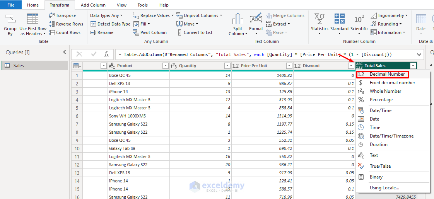Click the Group By icon
This screenshot has width=434, height=199.
click(10, 19)
